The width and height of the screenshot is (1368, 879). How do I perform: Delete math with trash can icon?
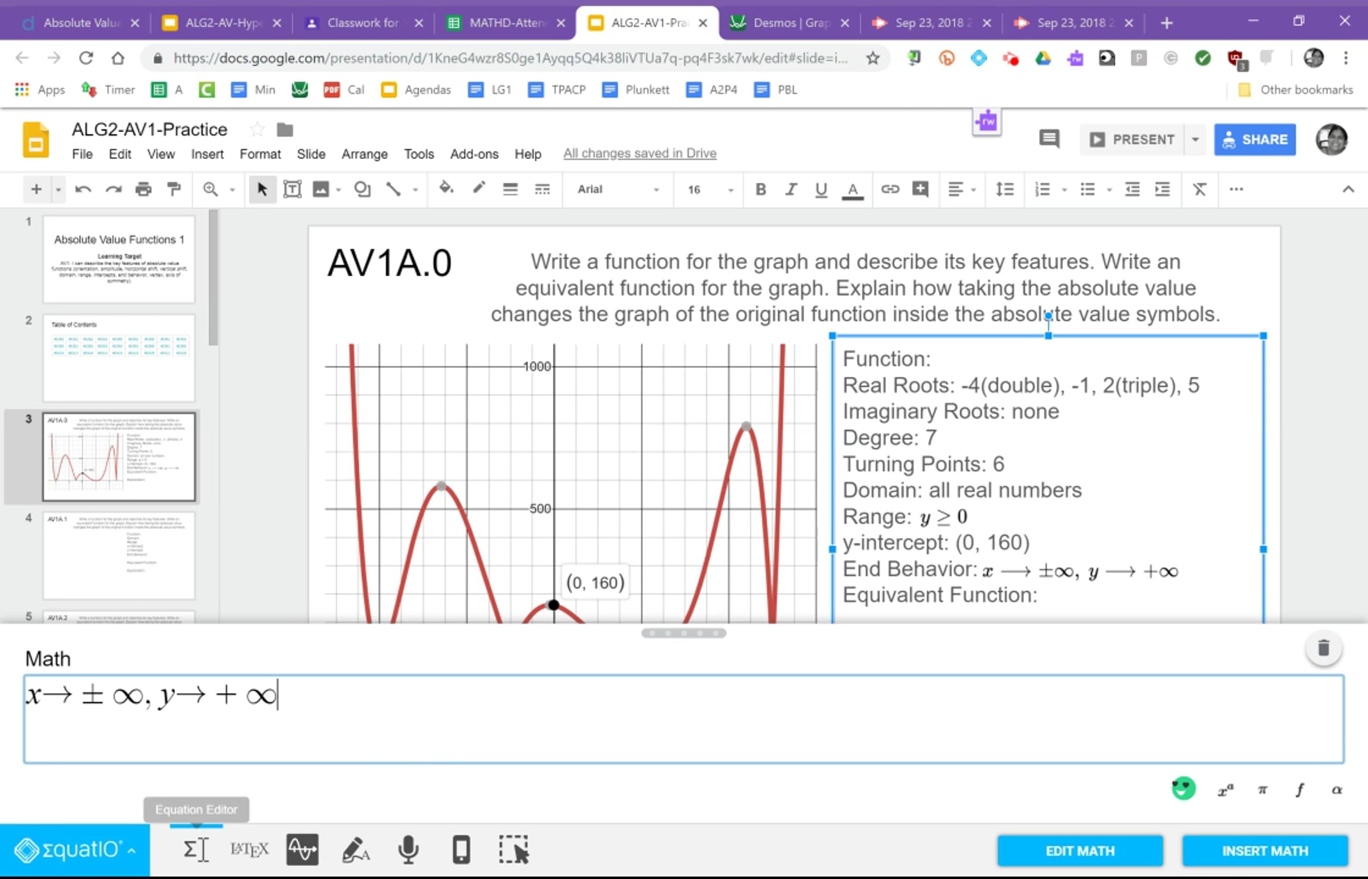pos(1324,648)
